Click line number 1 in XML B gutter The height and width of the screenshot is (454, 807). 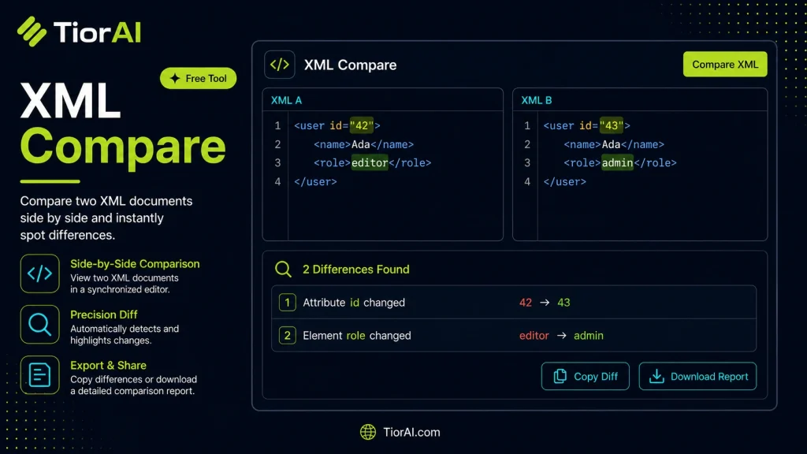[x=527, y=125]
